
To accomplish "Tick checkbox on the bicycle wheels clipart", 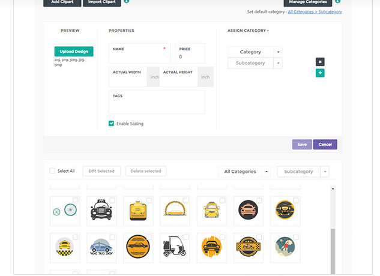I will [x=76, y=201].
